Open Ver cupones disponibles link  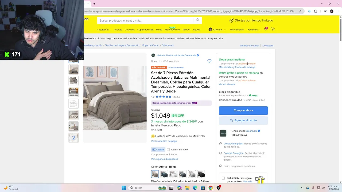coord(164,159)
